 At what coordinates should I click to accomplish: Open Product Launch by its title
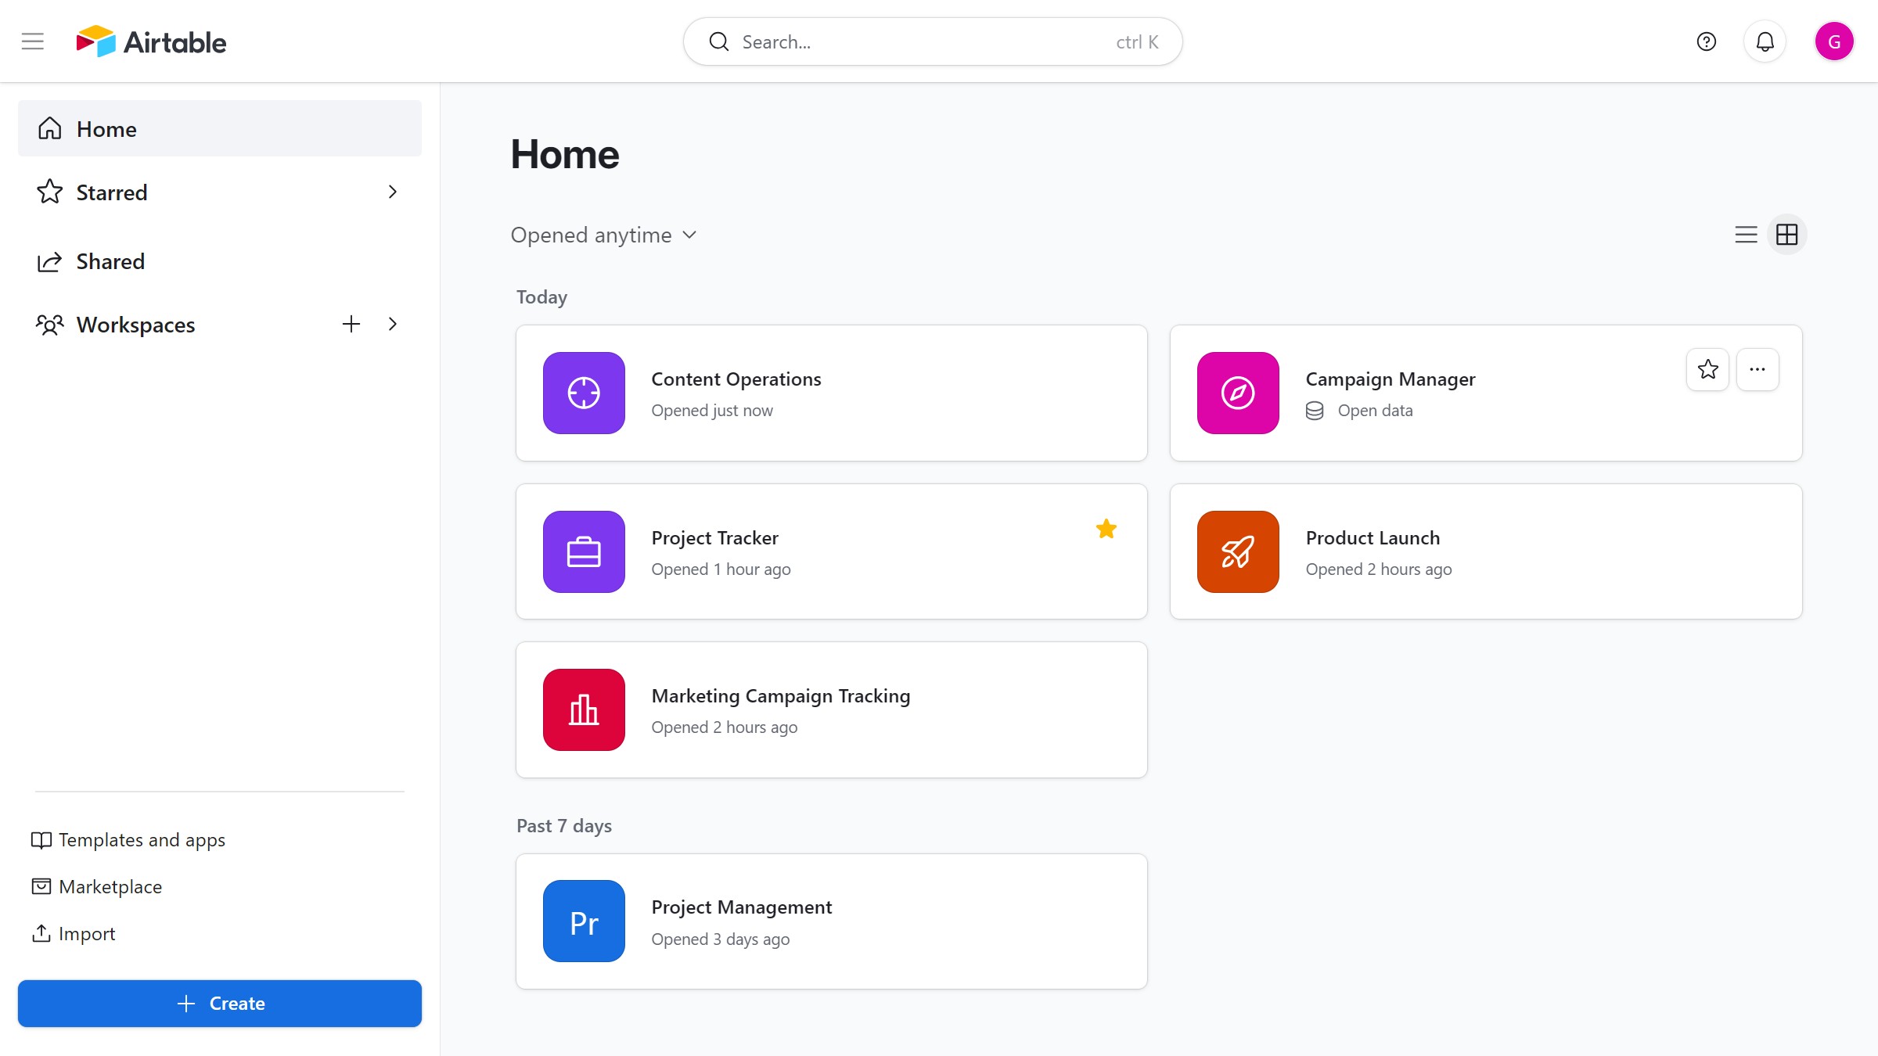pos(1373,537)
